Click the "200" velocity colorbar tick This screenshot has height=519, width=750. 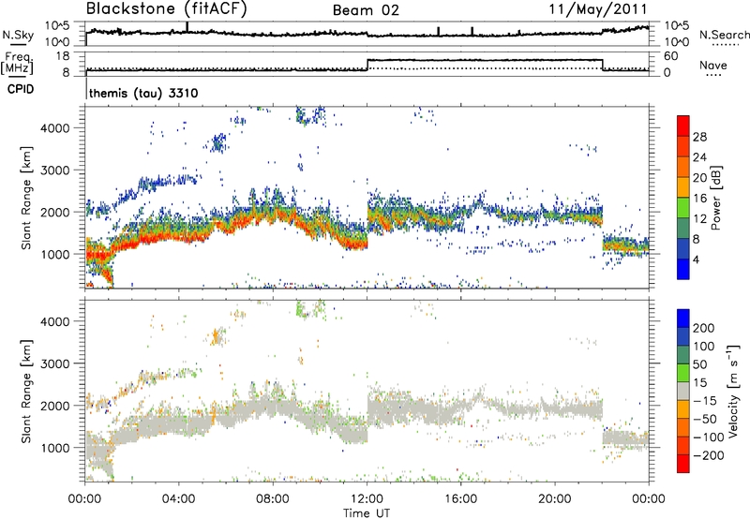704,328
